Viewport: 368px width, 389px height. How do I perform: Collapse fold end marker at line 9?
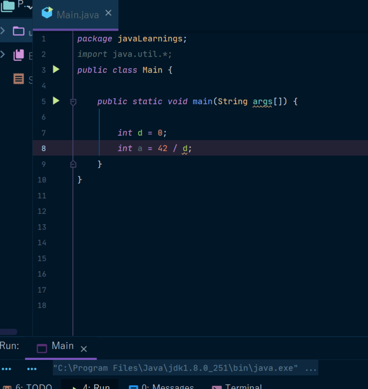(x=73, y=164)
